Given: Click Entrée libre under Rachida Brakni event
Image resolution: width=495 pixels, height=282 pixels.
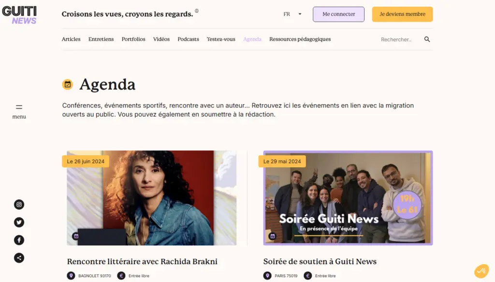Looking at the screenshot, I should coord(139,276).
